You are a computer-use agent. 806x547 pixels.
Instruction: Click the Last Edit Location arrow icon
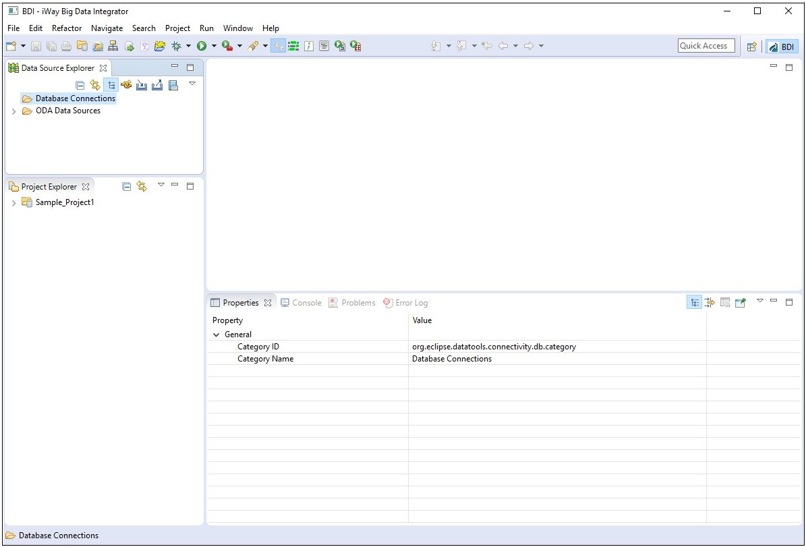[x=487, y=47]
